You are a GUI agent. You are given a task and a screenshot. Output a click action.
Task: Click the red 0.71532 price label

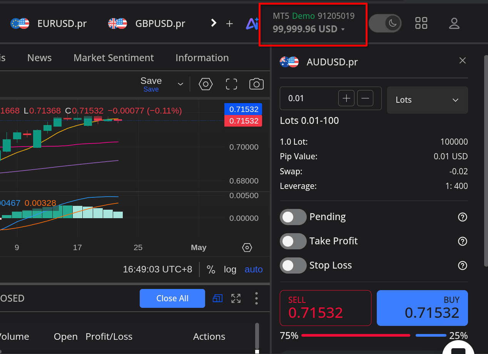[243, 121]
